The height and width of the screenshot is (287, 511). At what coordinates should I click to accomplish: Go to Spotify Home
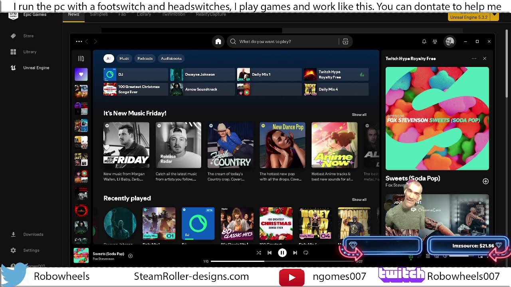(x=218, y=41)
